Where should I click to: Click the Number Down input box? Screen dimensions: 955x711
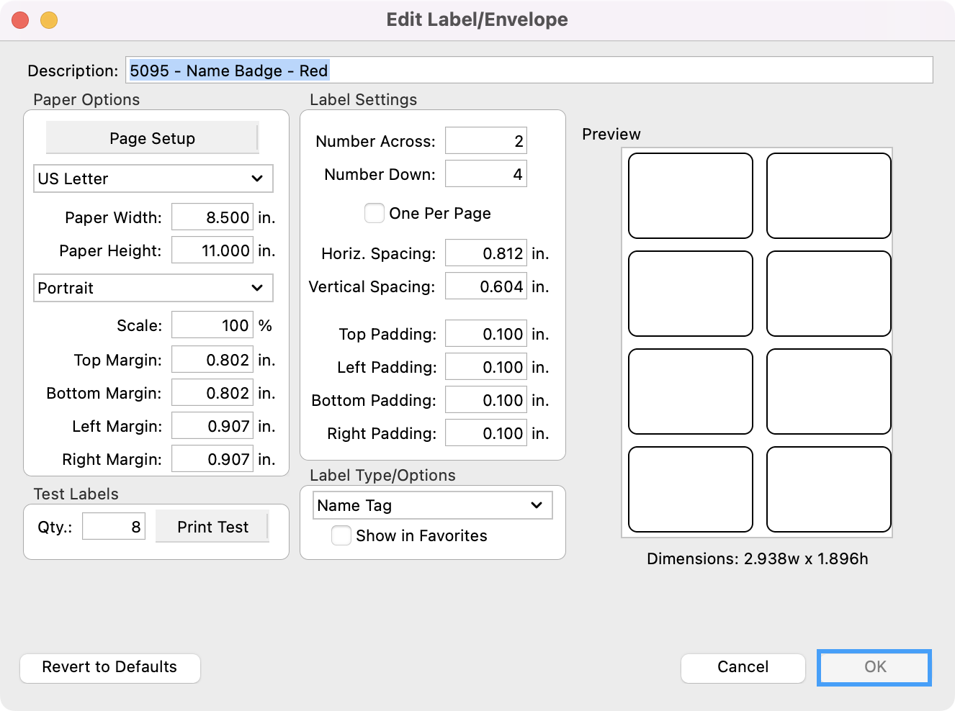coord(485,174)
